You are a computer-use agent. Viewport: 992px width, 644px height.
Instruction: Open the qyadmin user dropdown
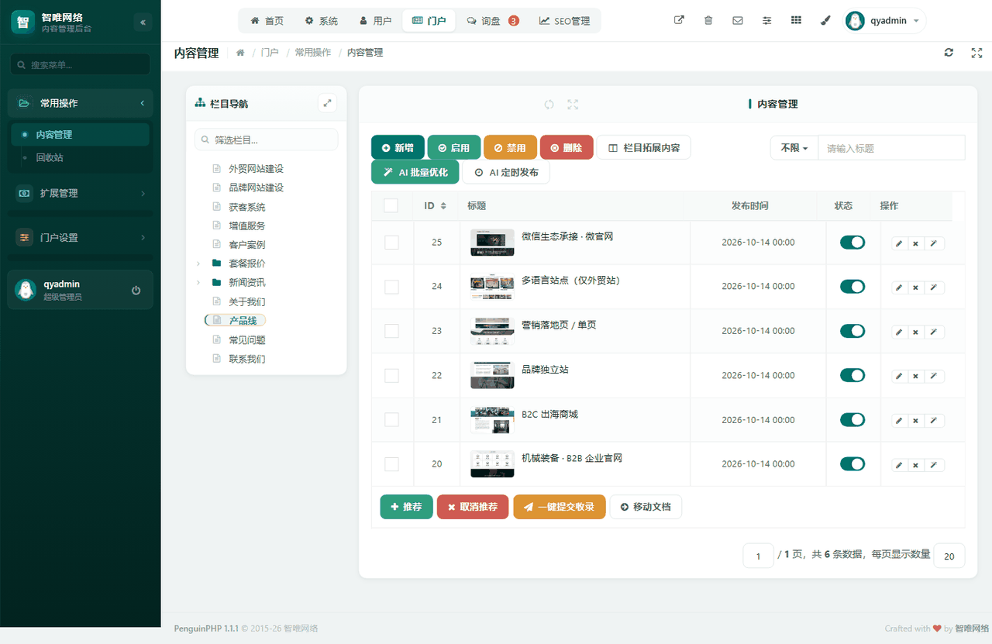point(884,21)
